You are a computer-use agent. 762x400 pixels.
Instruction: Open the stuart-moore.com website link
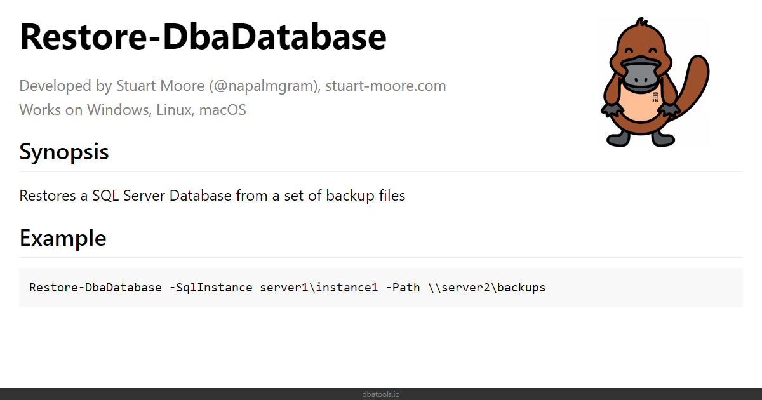tap(385, 86)
